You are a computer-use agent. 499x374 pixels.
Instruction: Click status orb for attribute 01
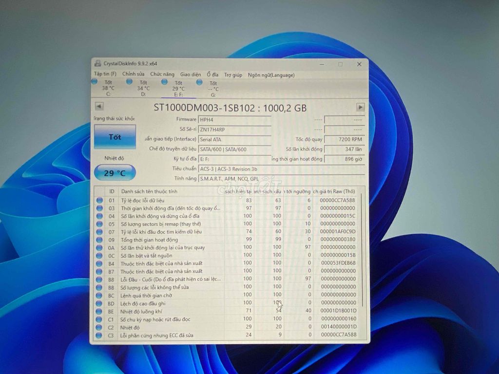[x=99, y=200]
